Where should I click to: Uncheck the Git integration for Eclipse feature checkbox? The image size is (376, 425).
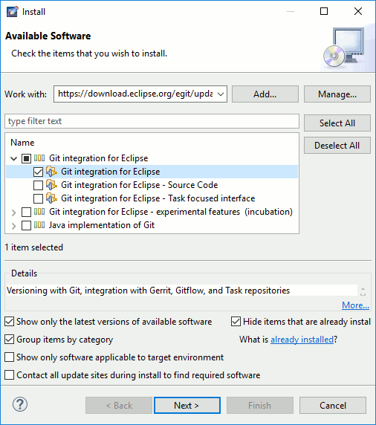38,172
